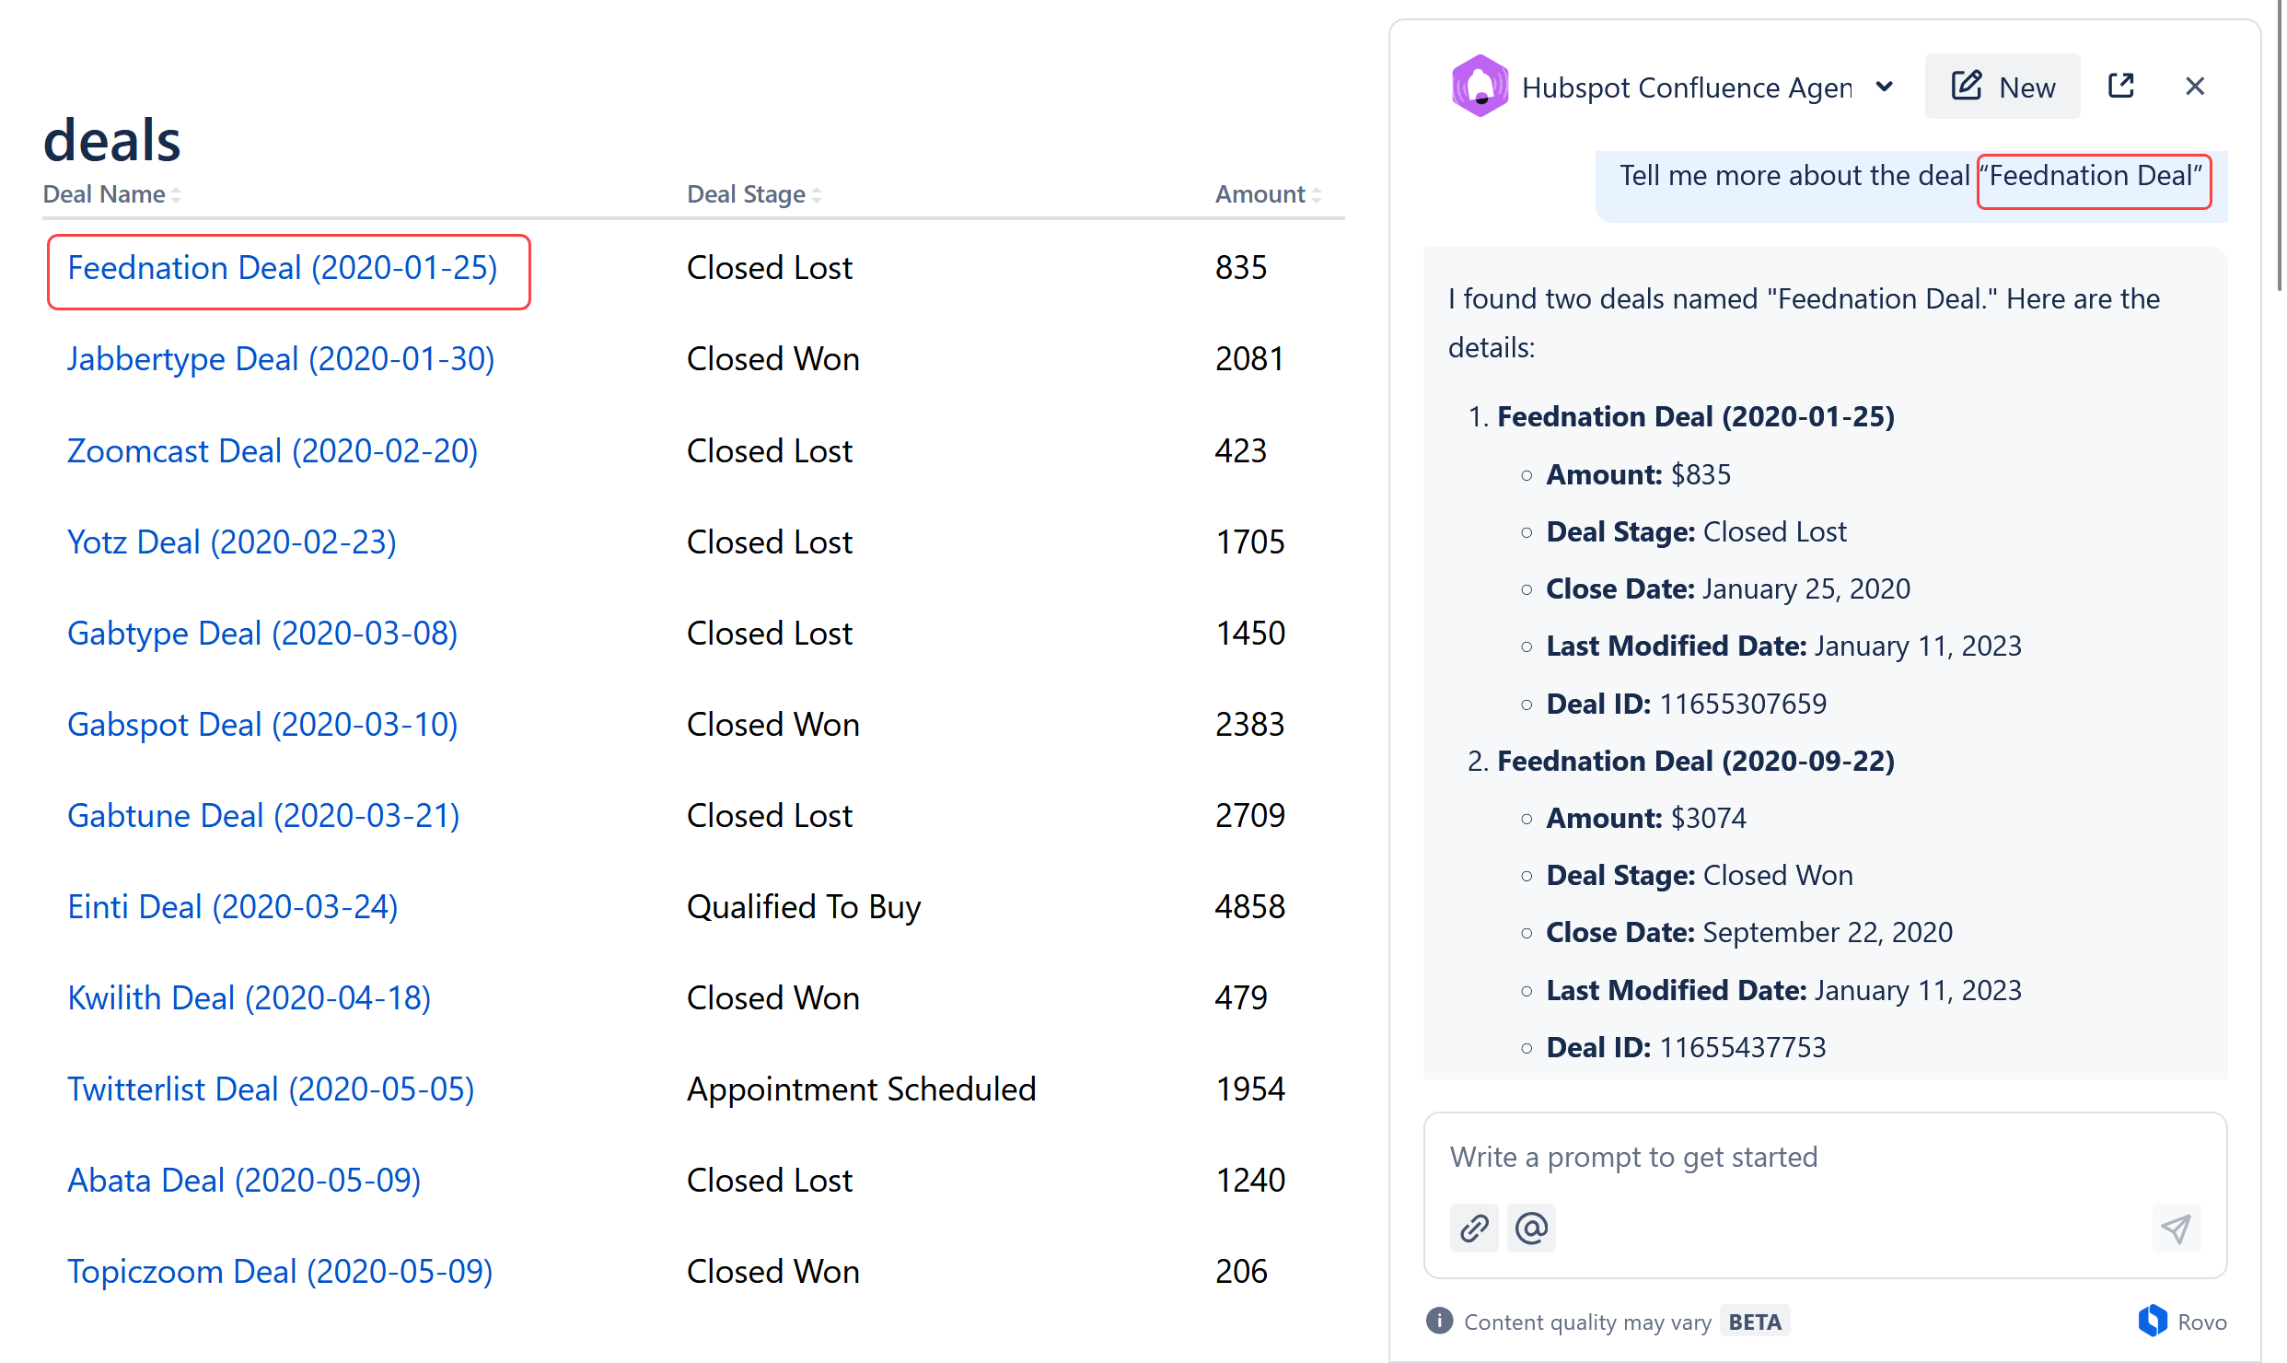Close the Rovo chat panel

[2195, 87]
